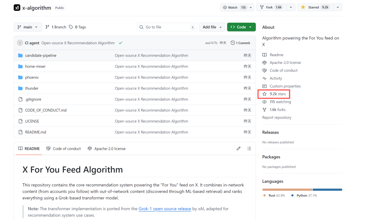Click the commit history clock icon
The image size is (367, 221).
coord(233,43)
